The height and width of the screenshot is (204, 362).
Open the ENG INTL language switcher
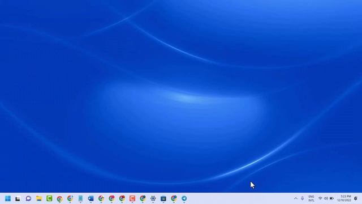point(311,198)
